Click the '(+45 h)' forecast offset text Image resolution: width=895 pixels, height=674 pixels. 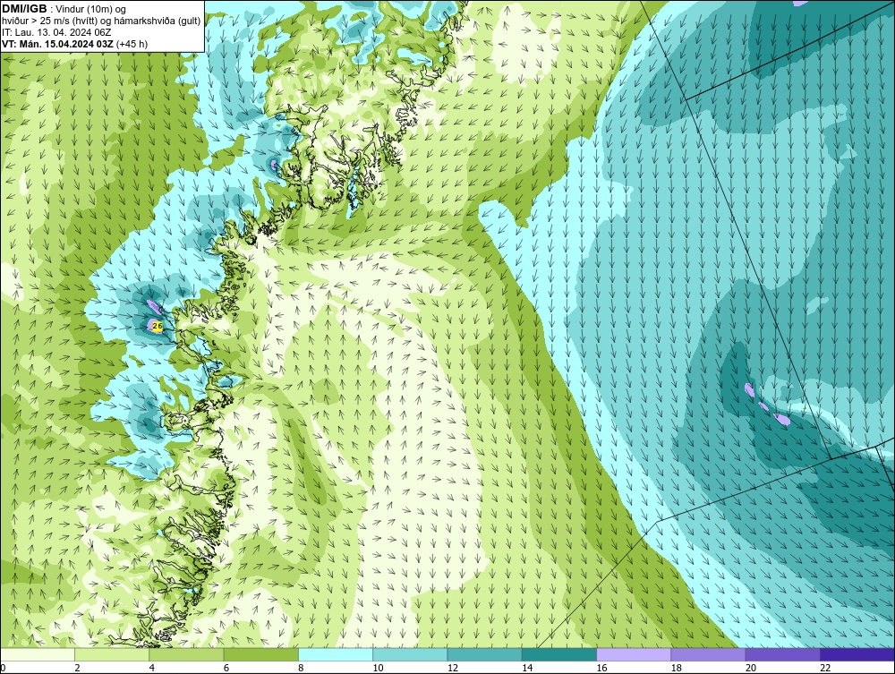(132, 43)
